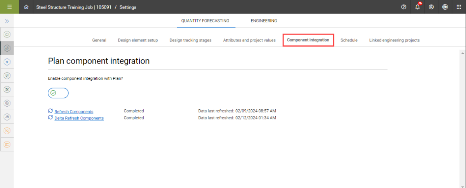Screen dimensions: 466x188
Task: Open the apps grid launcher
Action: pos(459,7)
